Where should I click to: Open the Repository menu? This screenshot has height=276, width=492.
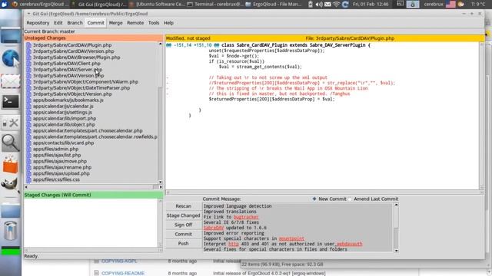38,23
